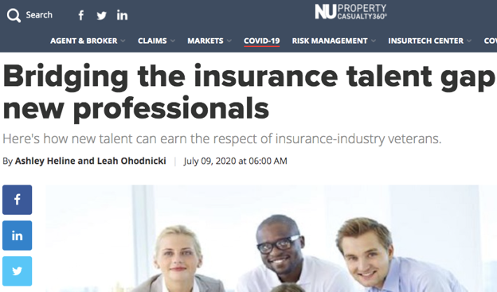Open the header Twitter icon
Viewport: 497px width, 292px height.
[x=101, y=16]
